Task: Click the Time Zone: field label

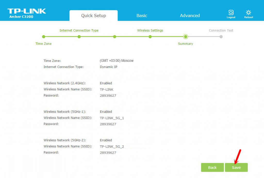Action: pyautogui.click(x=52, y=61)
